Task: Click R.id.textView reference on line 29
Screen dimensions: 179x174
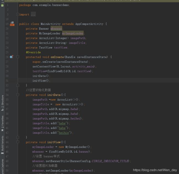Action: coord(80,71)
